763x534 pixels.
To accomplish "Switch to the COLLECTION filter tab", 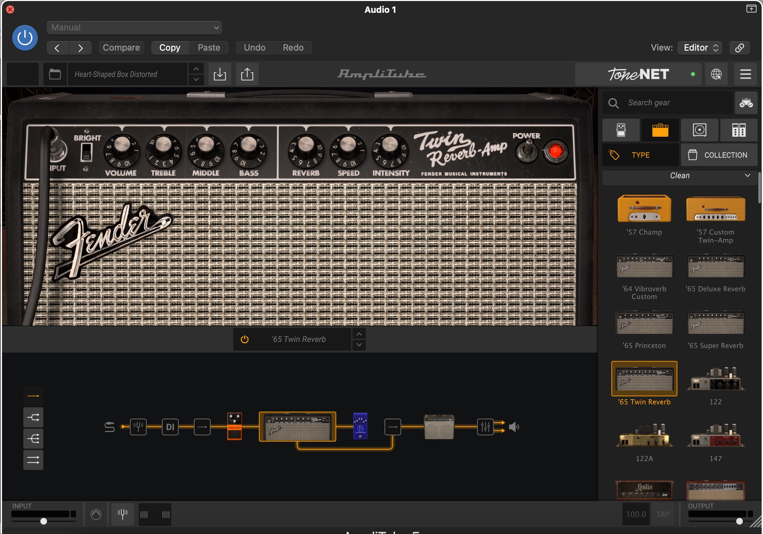I will (719, 155).
